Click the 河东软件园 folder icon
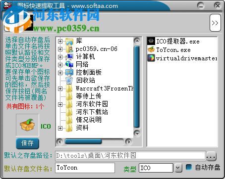This screenshot has width=225, height=179. [x=69, y=104]
